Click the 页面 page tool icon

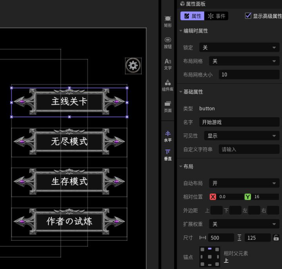[168, 106]
